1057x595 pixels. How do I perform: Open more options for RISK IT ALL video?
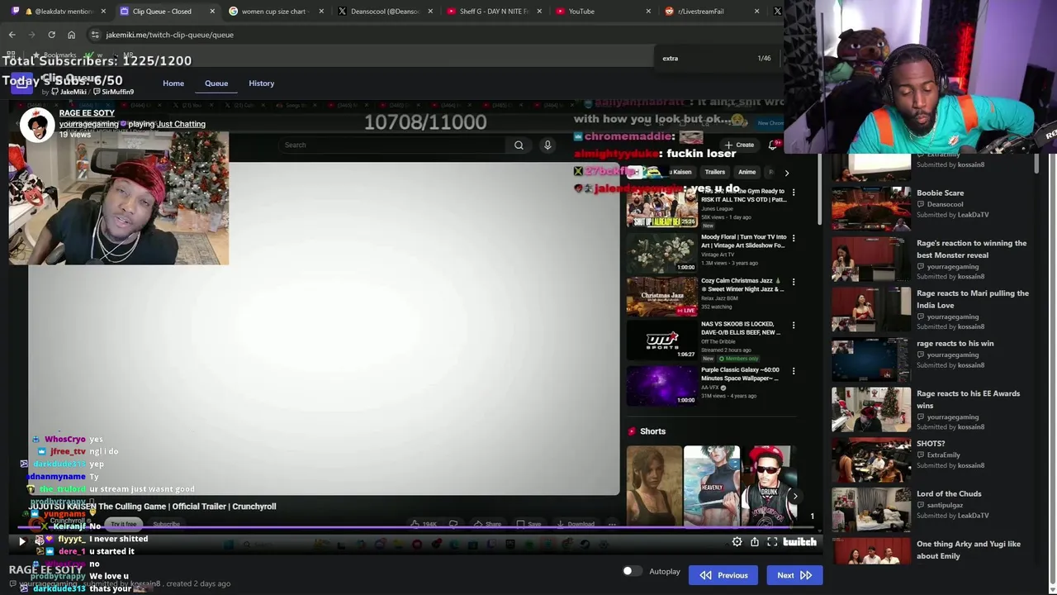click(794, 193)
